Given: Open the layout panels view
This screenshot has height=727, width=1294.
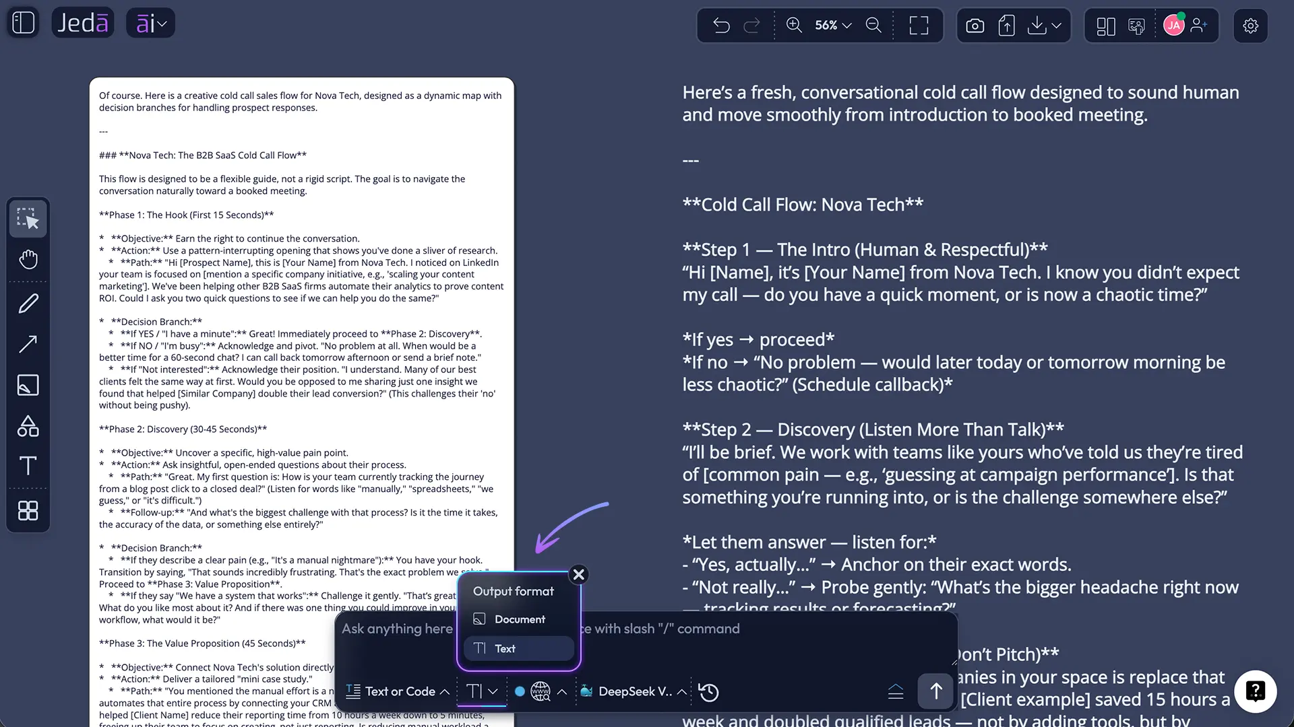Looking at the screenshot, I should (x=1106, y=26).
